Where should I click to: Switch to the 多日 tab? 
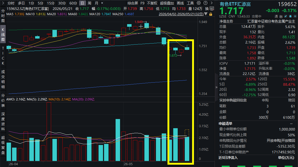21,3
